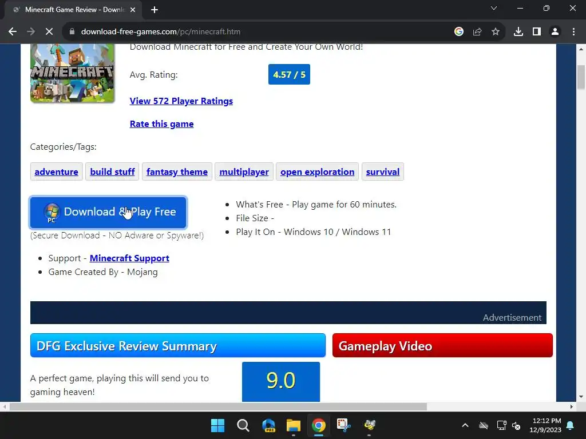Click the vertical scrollbar thumb
Viewport: 586px width, 439px height.
coord(581,77)
